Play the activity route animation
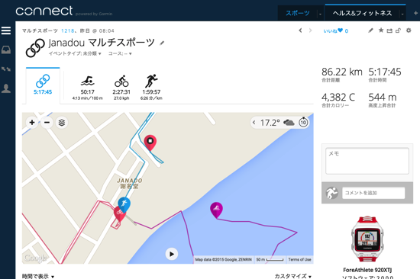420x279 pixels. [172, 254]
